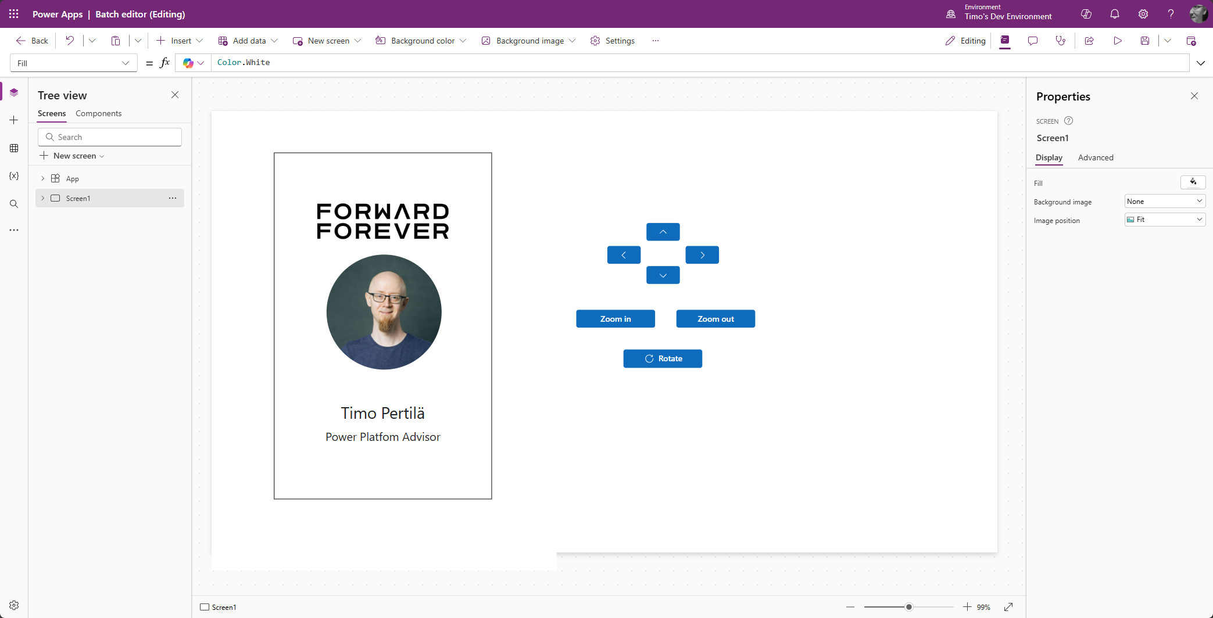Switch to the Advanced properties tab

point(1095,157)
